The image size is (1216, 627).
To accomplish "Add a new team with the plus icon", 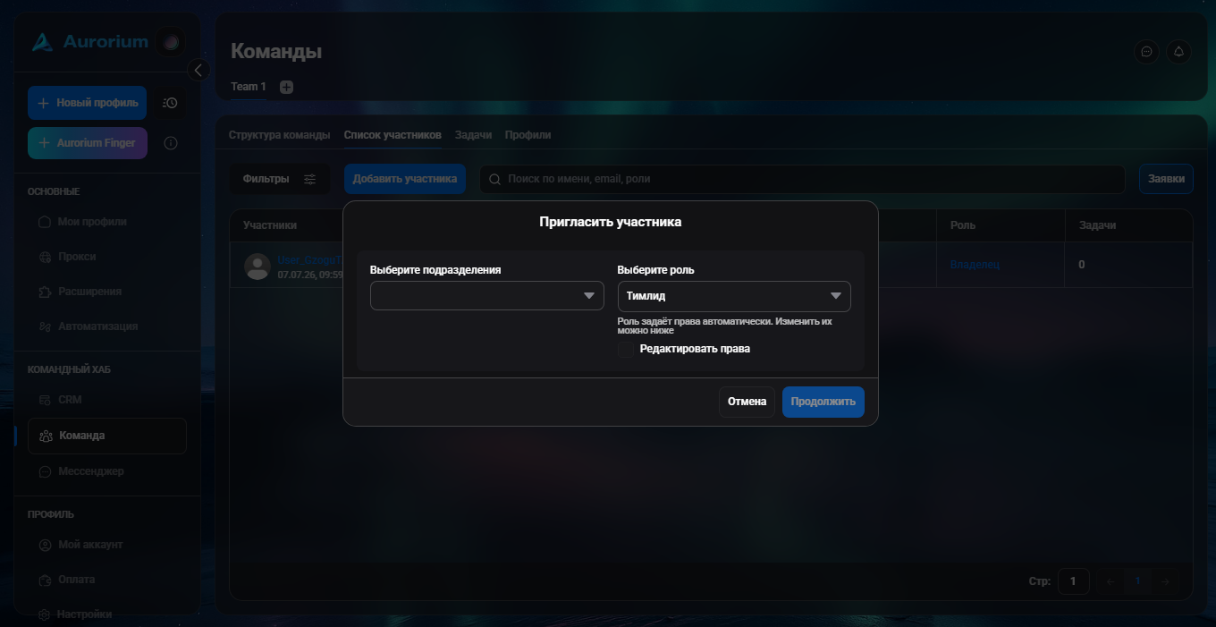I will 286,87.
